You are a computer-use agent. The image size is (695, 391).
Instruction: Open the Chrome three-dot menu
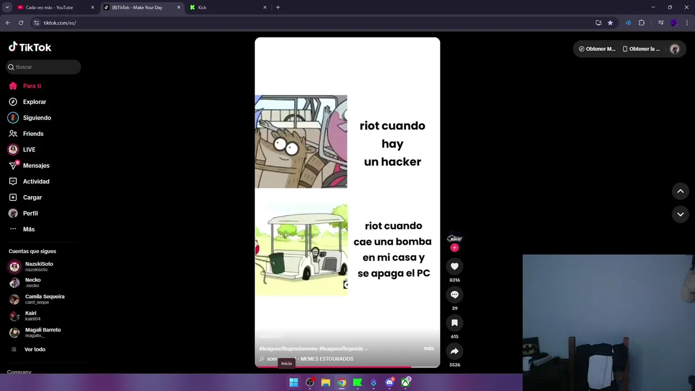[687, 23]
